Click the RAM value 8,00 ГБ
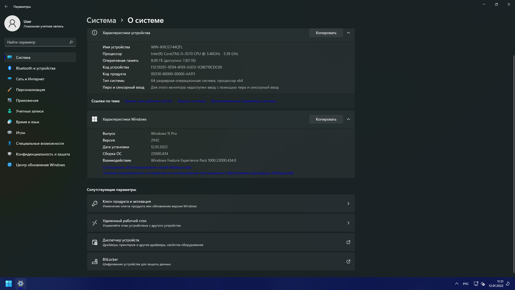Image resolution: width=515 pixels, height=290 pixels. (173, 60)
